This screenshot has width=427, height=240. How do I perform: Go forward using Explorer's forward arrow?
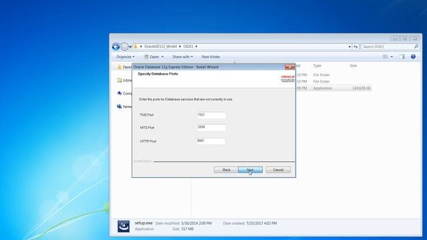coord(125,47)
